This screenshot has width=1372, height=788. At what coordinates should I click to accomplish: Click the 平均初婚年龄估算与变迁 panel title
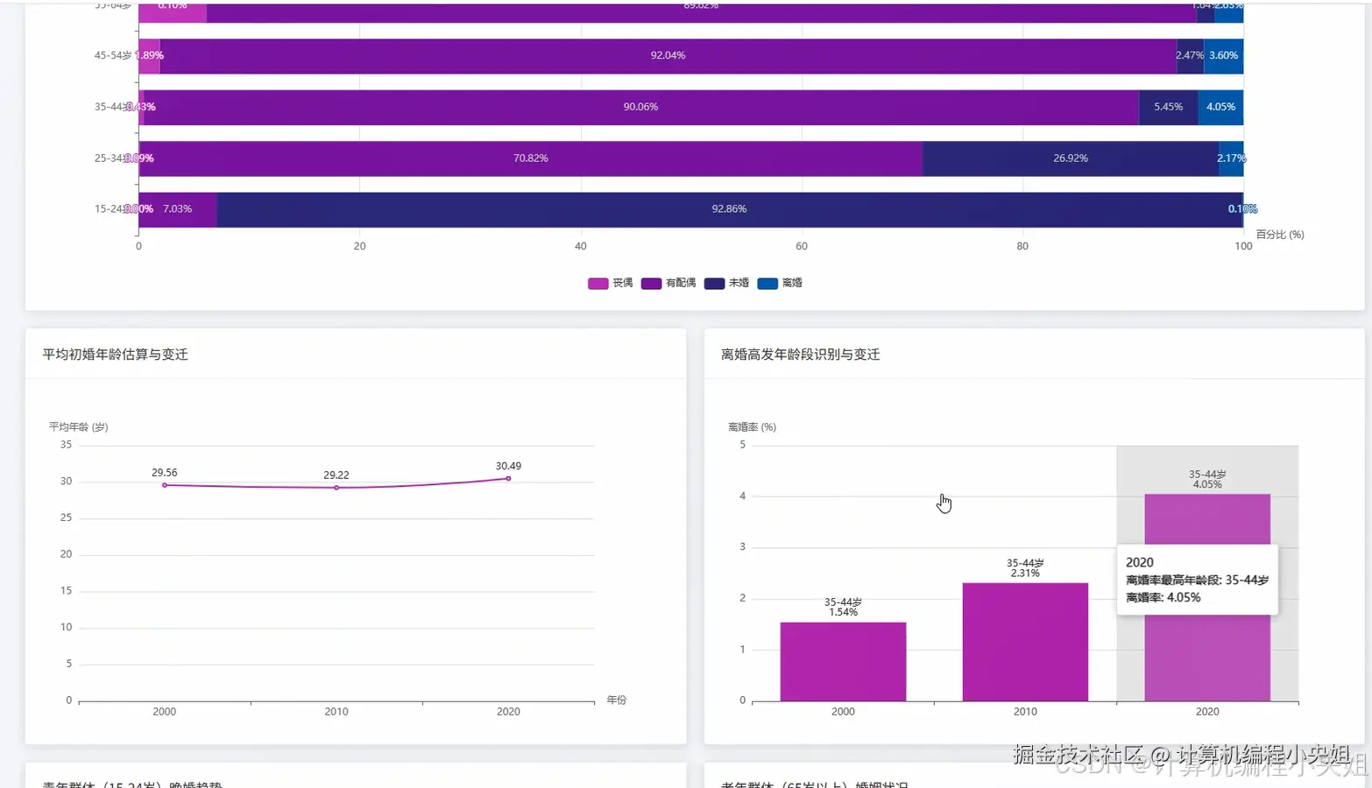coord(116,355)
